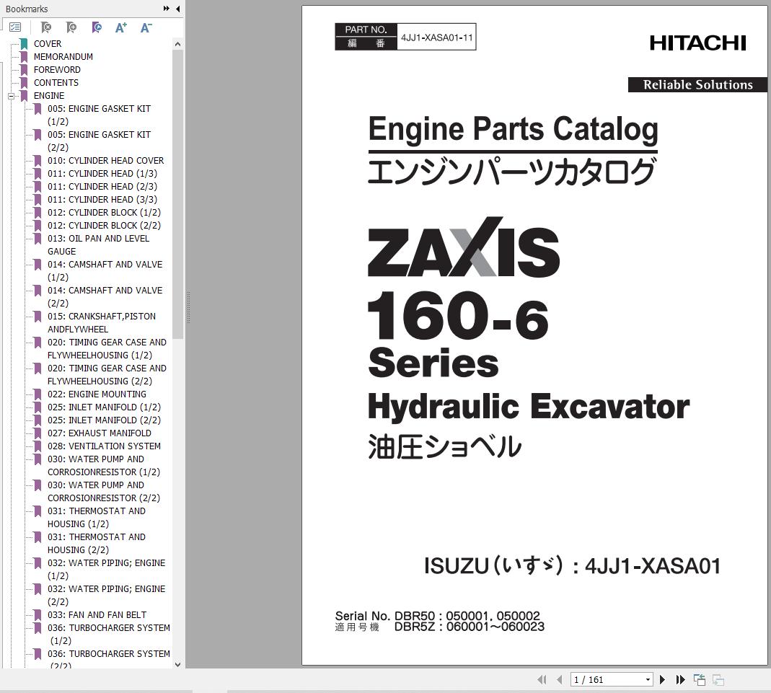Open 011: CYLINDER HEAD (2/3) bookmark
The width and height of the screenshot is (771, 693).
coord(102,186)
